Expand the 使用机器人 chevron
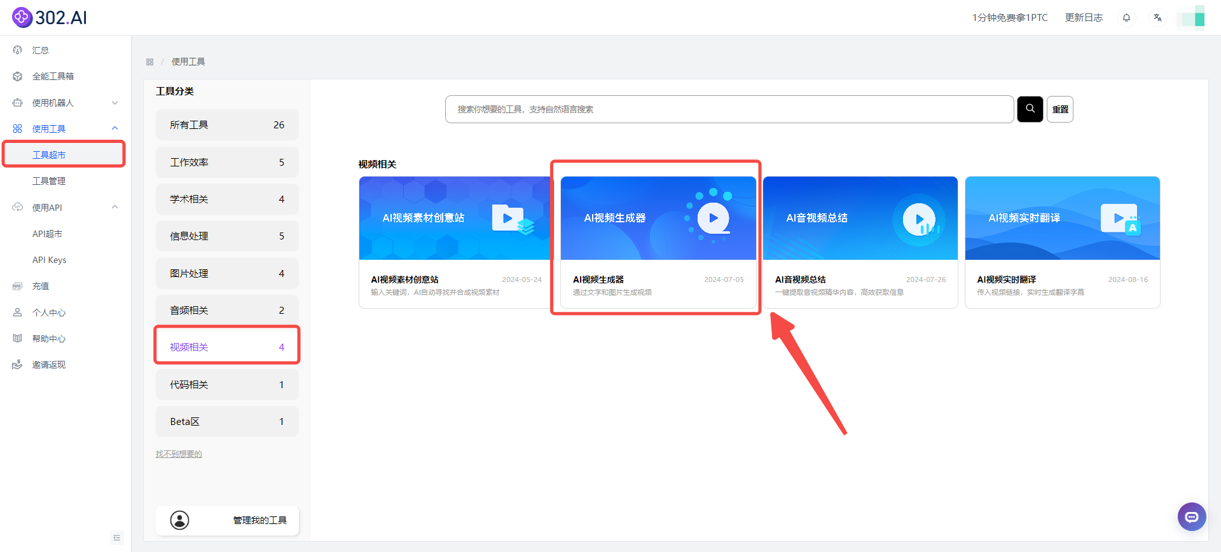Image resolution: width=1221 pixels, height=552 pixels. (115, 103)
